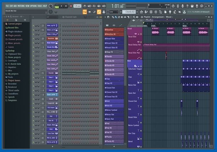Open the Browser - All dropdown
The width and height of the screenshot is (217, 152).
(17, 17)
